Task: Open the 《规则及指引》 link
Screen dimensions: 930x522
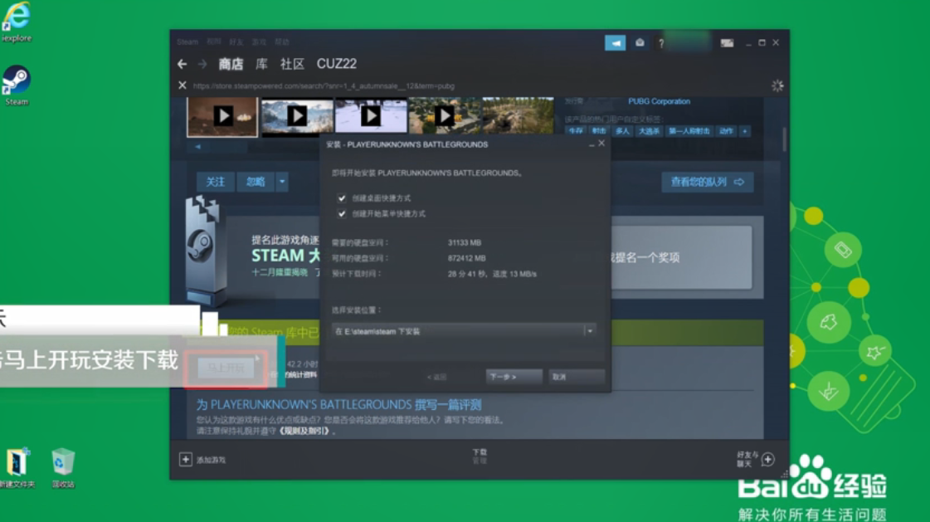Action: (x=304, y=432)
